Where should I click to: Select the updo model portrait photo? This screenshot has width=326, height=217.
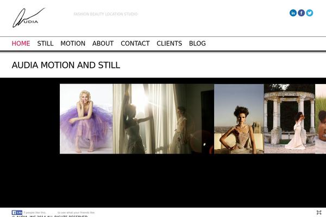pyautogui.click(x=239, y=119)
